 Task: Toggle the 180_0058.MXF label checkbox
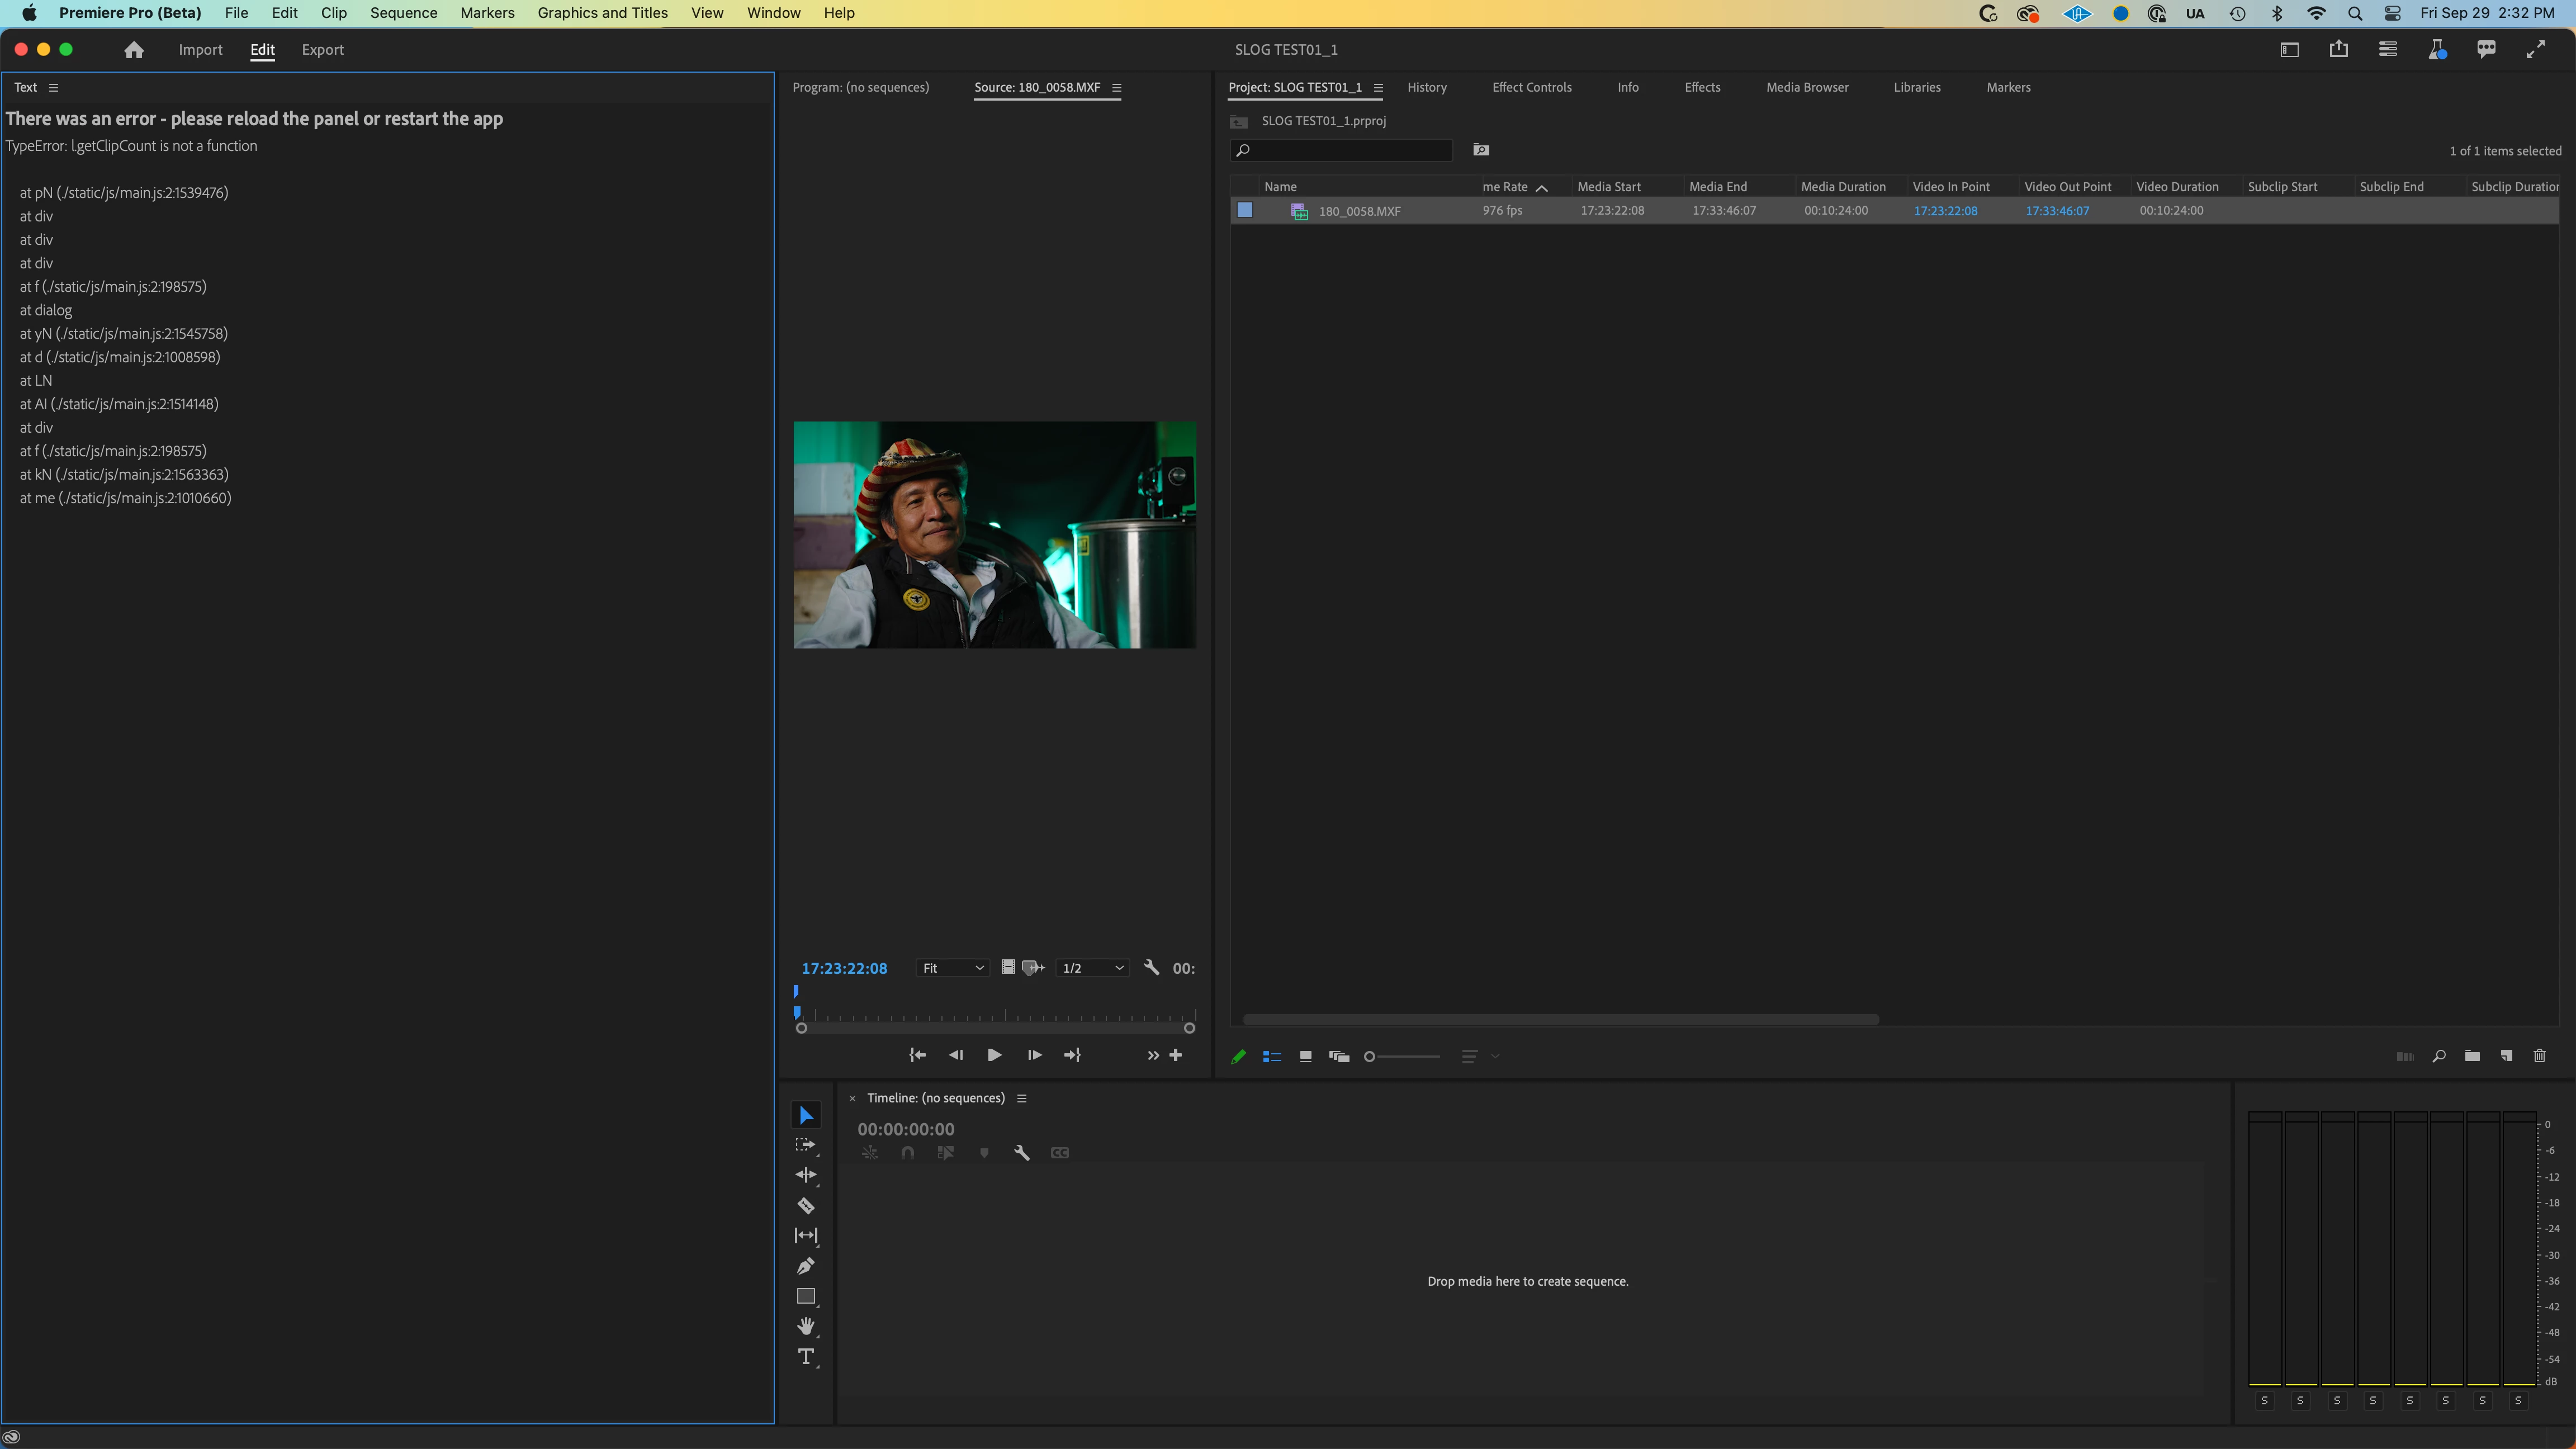pyautogui.click(x=1245, y=210)
